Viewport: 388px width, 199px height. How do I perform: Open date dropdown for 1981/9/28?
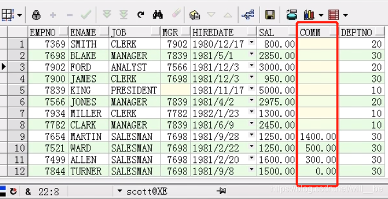pyautogui.click(x=252, y=134)
